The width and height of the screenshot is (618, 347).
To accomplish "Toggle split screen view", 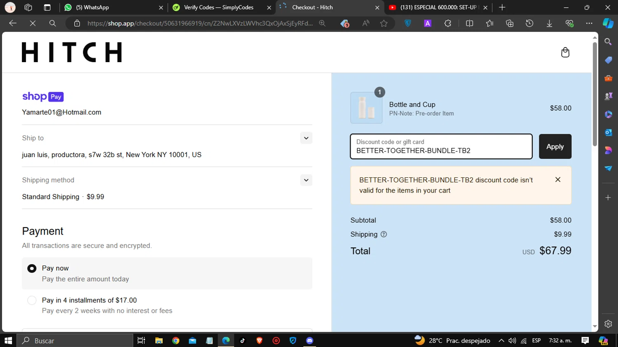I will pyautogui.click(x=469, y=23).
